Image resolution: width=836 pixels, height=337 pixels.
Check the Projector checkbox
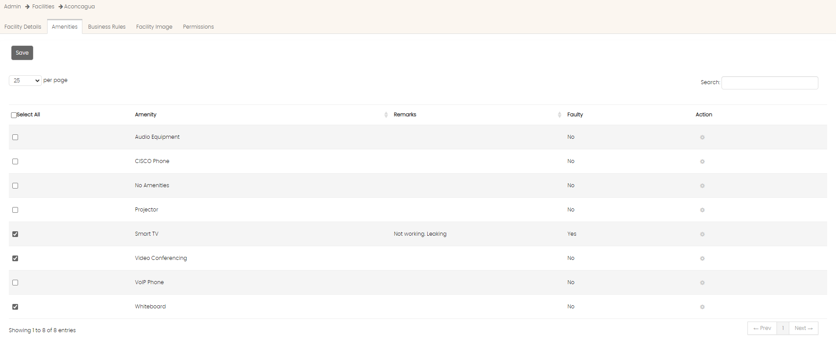click(15, 210)
